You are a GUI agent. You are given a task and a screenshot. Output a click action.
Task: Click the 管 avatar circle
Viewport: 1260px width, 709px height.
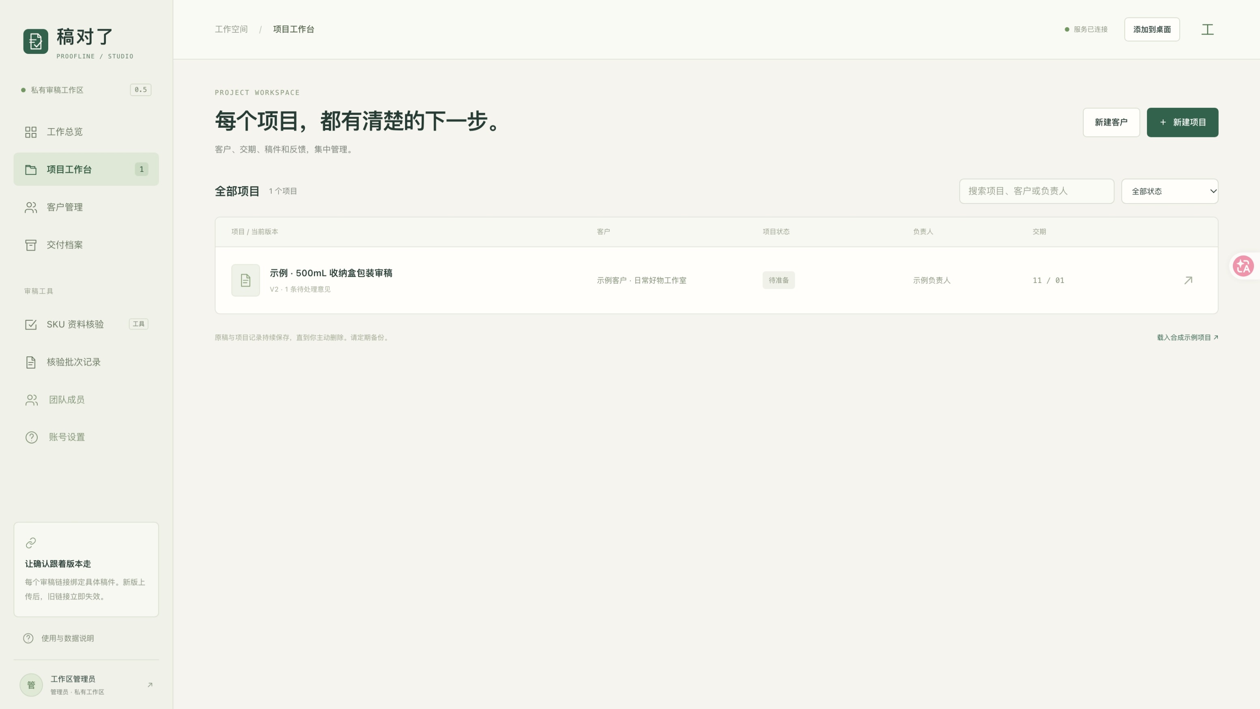coord(31,685)
